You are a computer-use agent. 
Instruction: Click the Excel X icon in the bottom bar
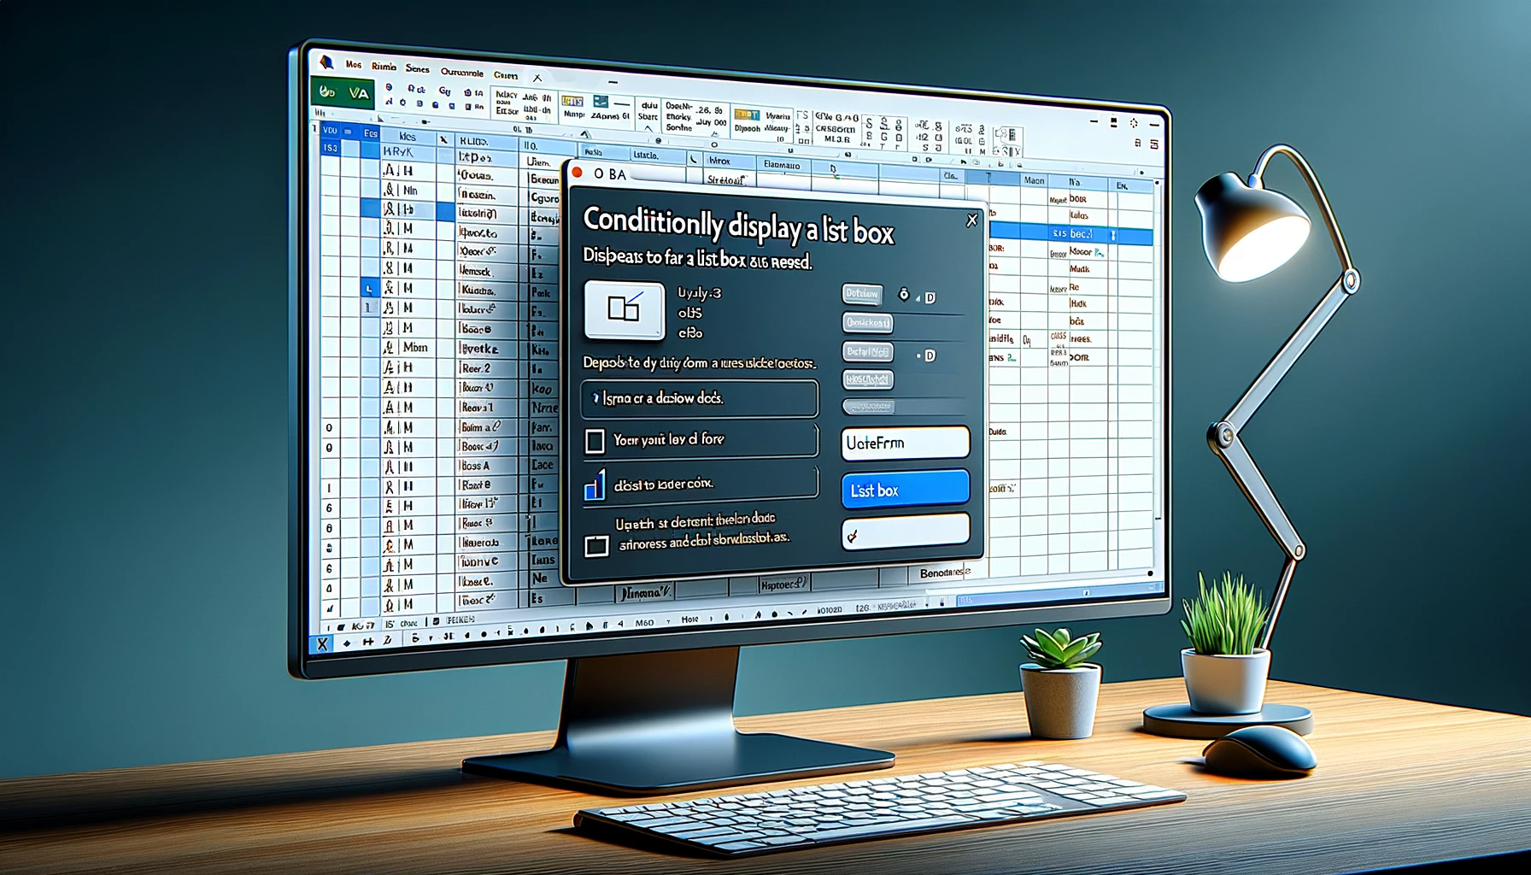coord(322,643)
